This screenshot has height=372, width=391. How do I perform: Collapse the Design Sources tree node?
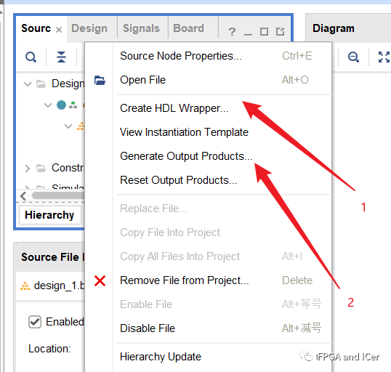pyautogui.click(x=28, y=84)
